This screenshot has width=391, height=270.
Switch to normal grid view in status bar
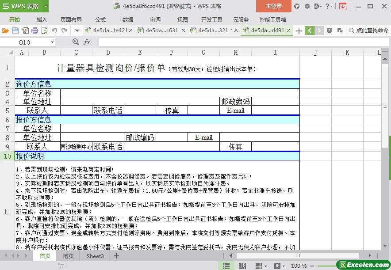tap(226, 266)
